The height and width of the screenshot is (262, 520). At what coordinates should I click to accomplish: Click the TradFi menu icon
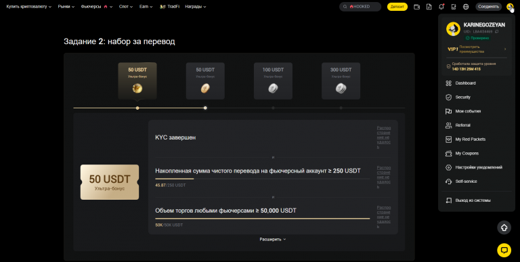(x=162, y=7)
